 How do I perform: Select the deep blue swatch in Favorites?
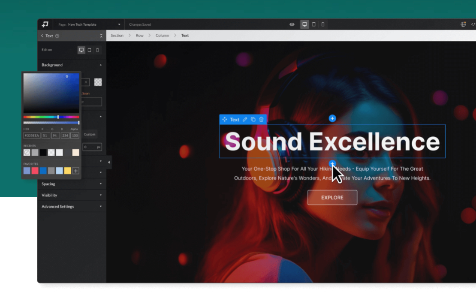43,171
